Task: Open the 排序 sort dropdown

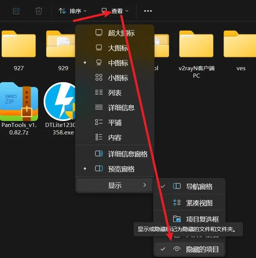Action: coord(72,11)
